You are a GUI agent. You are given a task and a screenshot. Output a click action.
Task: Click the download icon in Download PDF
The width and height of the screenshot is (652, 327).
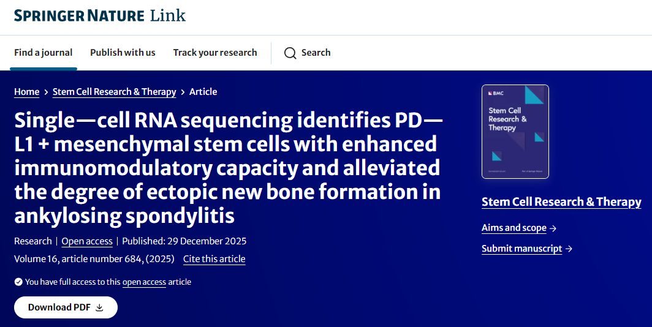click(100, 307)
